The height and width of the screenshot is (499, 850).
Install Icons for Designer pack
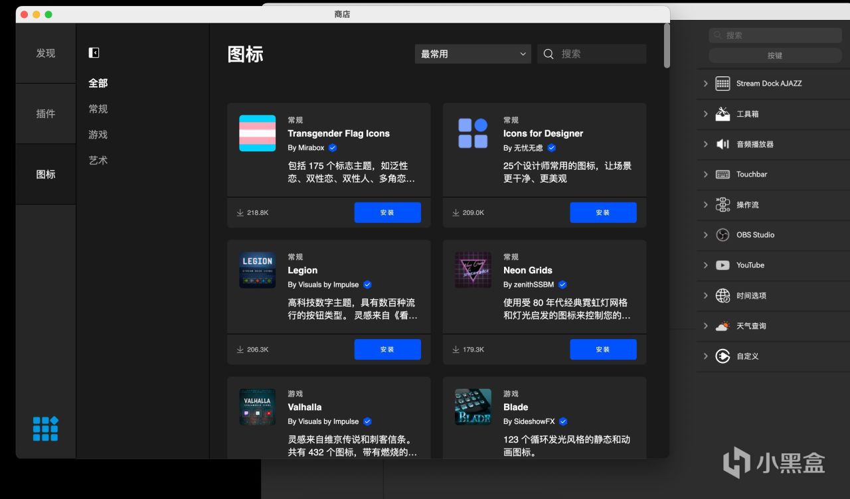603,212
